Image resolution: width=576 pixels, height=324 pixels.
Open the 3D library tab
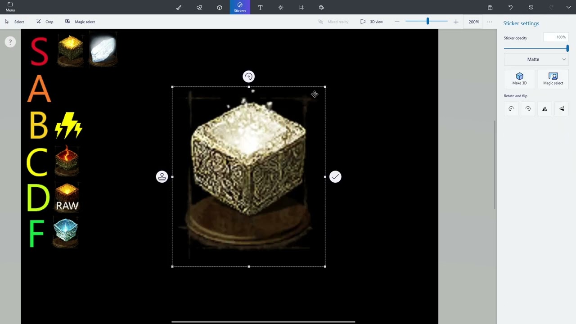(321, 7)
